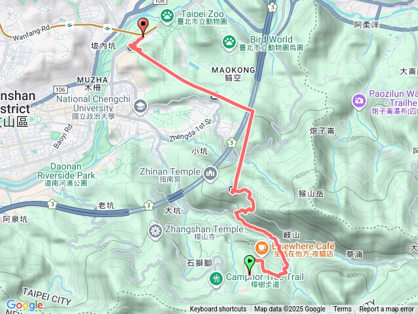
Task: Open Keyboard shortcuts
Action: pyautogui.click(x=218, y=309)
